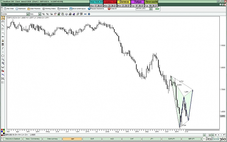Click the Newcastle clock
This screenshot has width=227, height=142.
coord(151,4)
